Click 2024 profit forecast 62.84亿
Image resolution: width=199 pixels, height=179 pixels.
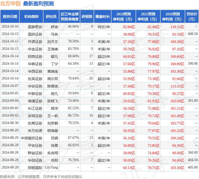[129, 27]
